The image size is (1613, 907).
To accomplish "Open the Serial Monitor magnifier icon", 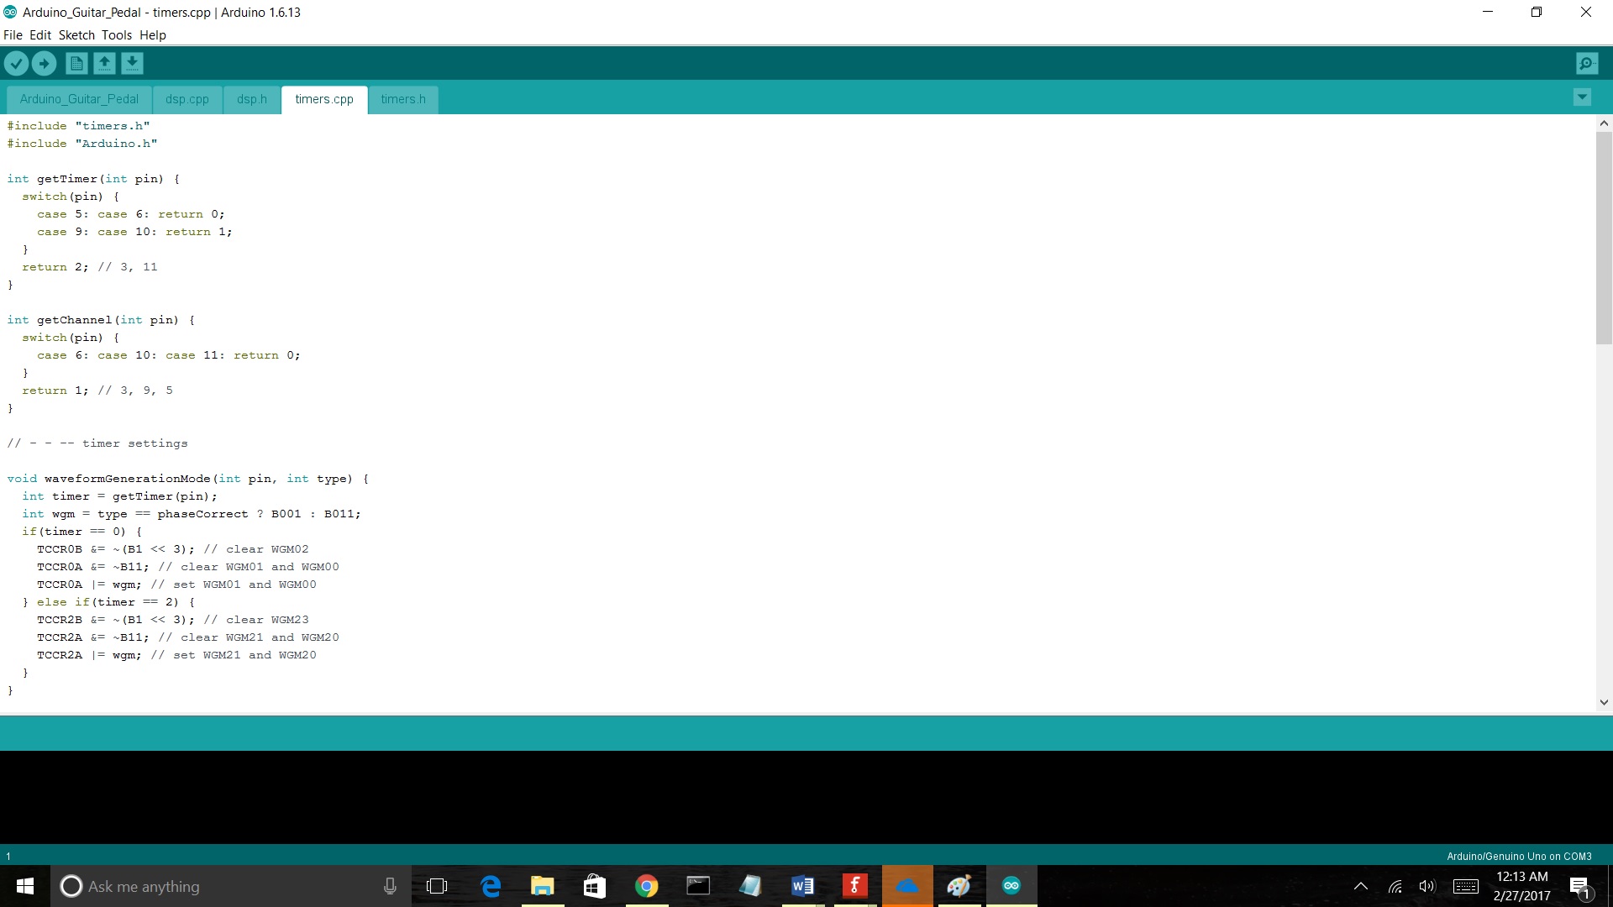I will tap(1586, 63).
